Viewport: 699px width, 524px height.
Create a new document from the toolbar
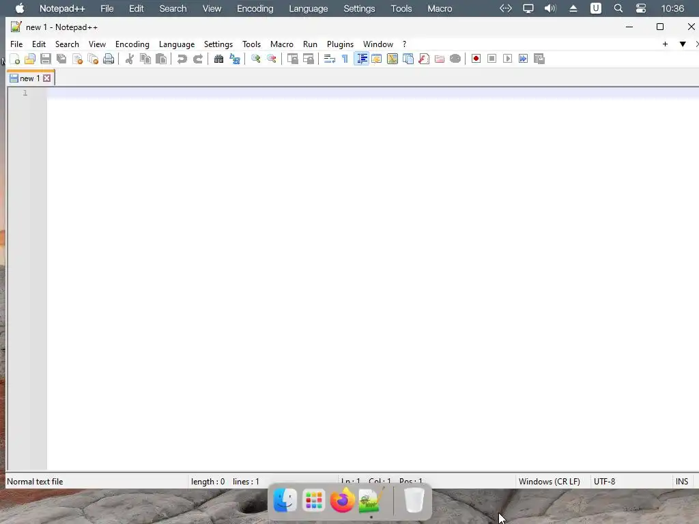tap(14, 59)
